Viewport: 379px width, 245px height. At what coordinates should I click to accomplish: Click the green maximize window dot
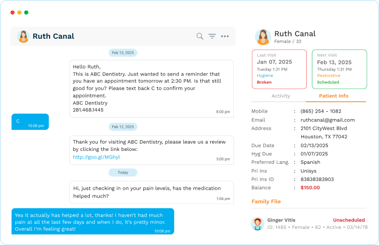click(x=27, y=13)
